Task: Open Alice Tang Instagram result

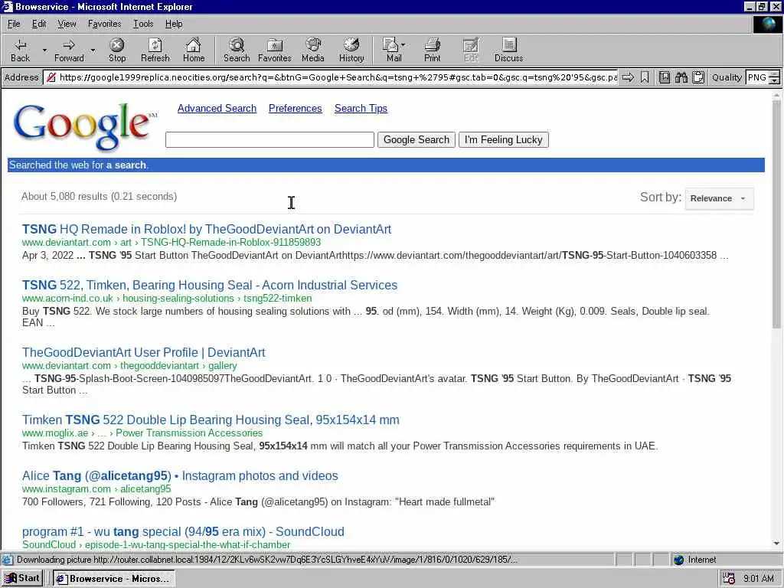Action: (x=180, y=476)
